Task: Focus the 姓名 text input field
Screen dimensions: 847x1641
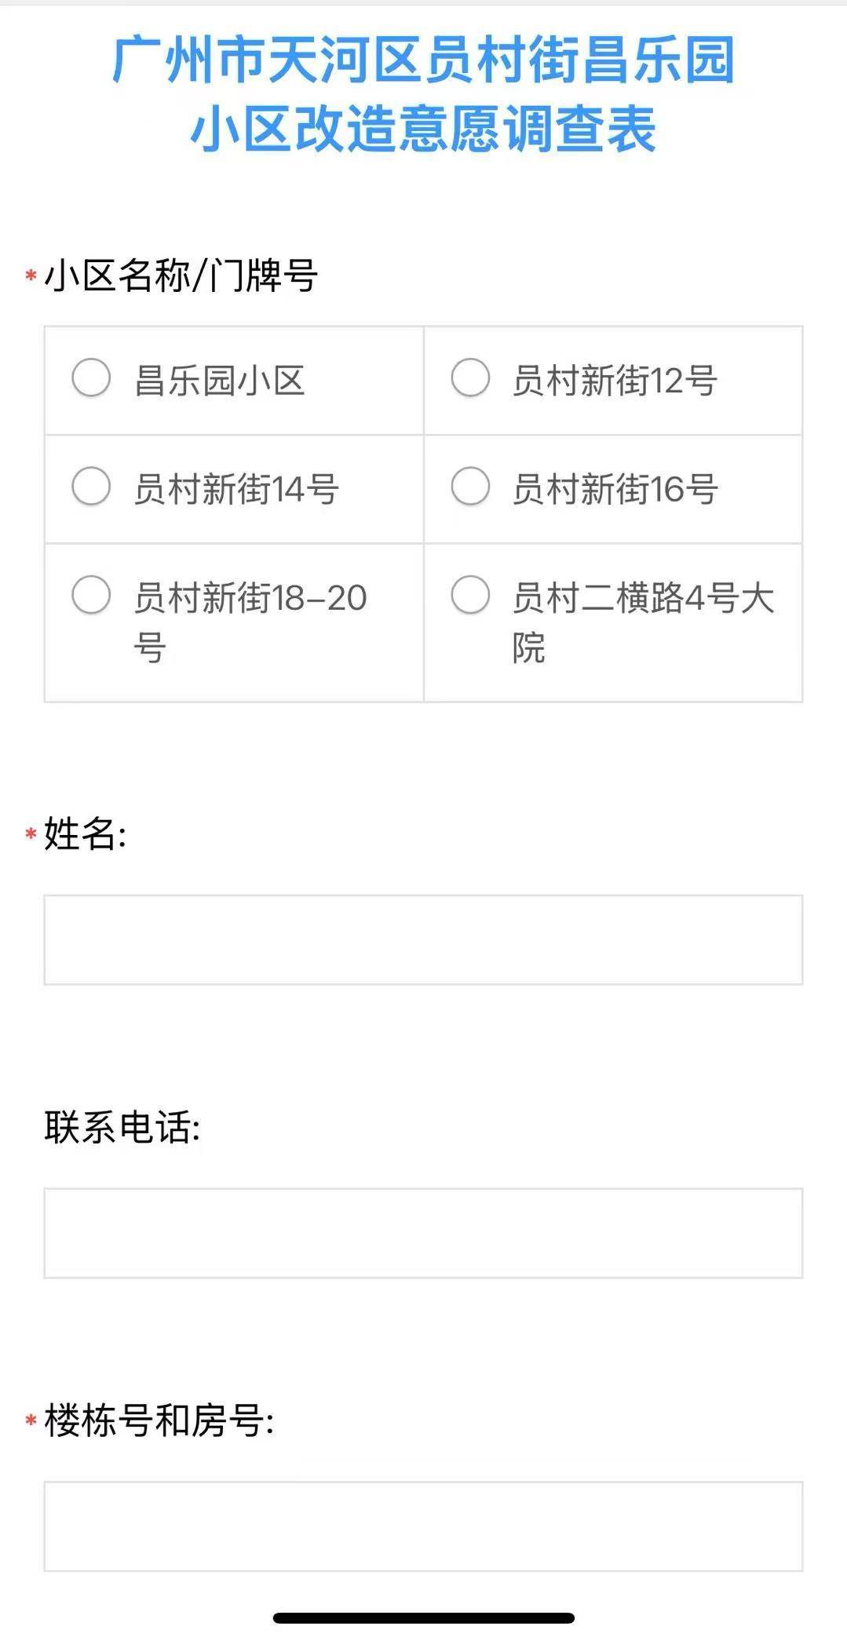Action: click(x=423, y=939)
